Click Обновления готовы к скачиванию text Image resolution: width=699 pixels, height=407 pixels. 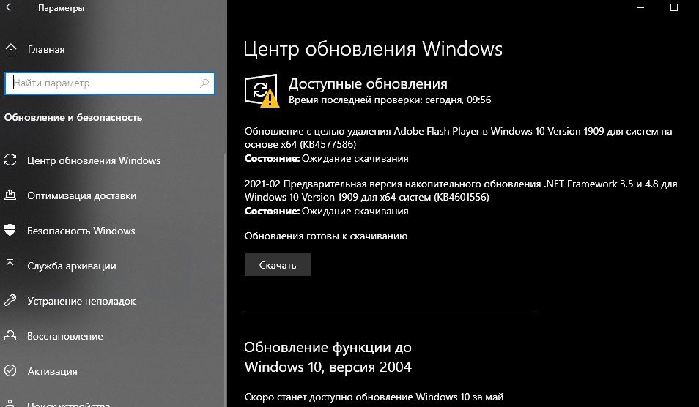pyautogui.click(x=326, y=236)
